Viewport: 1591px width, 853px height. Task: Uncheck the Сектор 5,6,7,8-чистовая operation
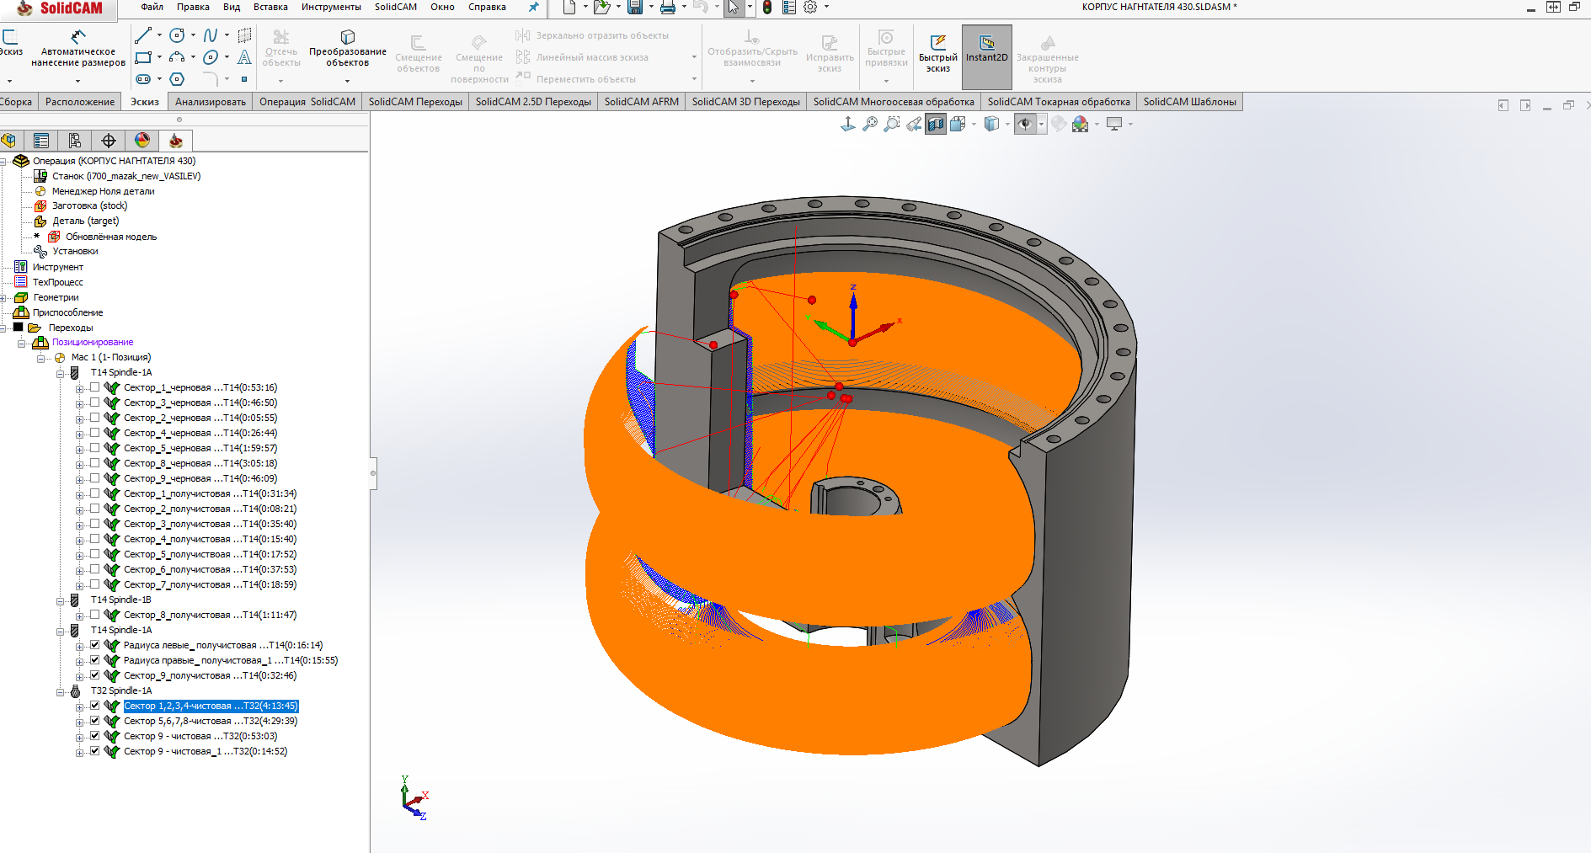(94, 721)
